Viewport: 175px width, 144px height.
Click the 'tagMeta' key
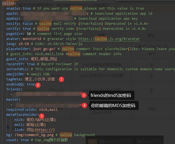13,79
